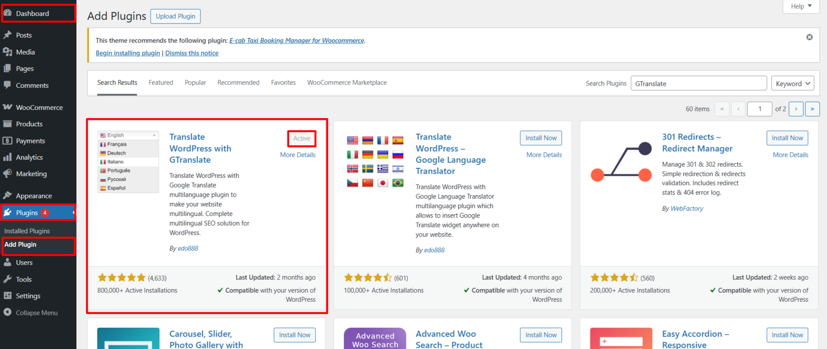Viewport: 827px width, 349px height.
Task: Dismiss the plugin recommendation notice
Action: [809, 37]
